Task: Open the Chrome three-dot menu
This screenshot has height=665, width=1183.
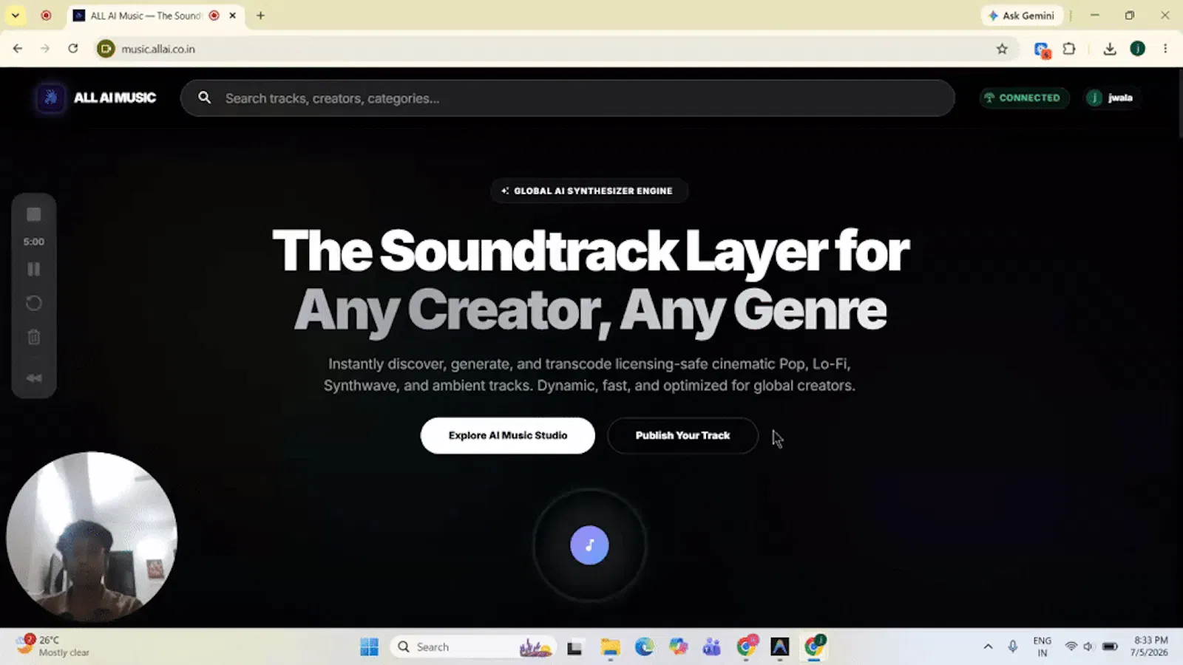Action: point(1165,49)
